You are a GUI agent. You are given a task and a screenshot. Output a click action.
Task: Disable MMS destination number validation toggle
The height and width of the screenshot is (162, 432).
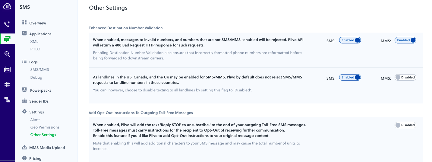tap(405, 40)
